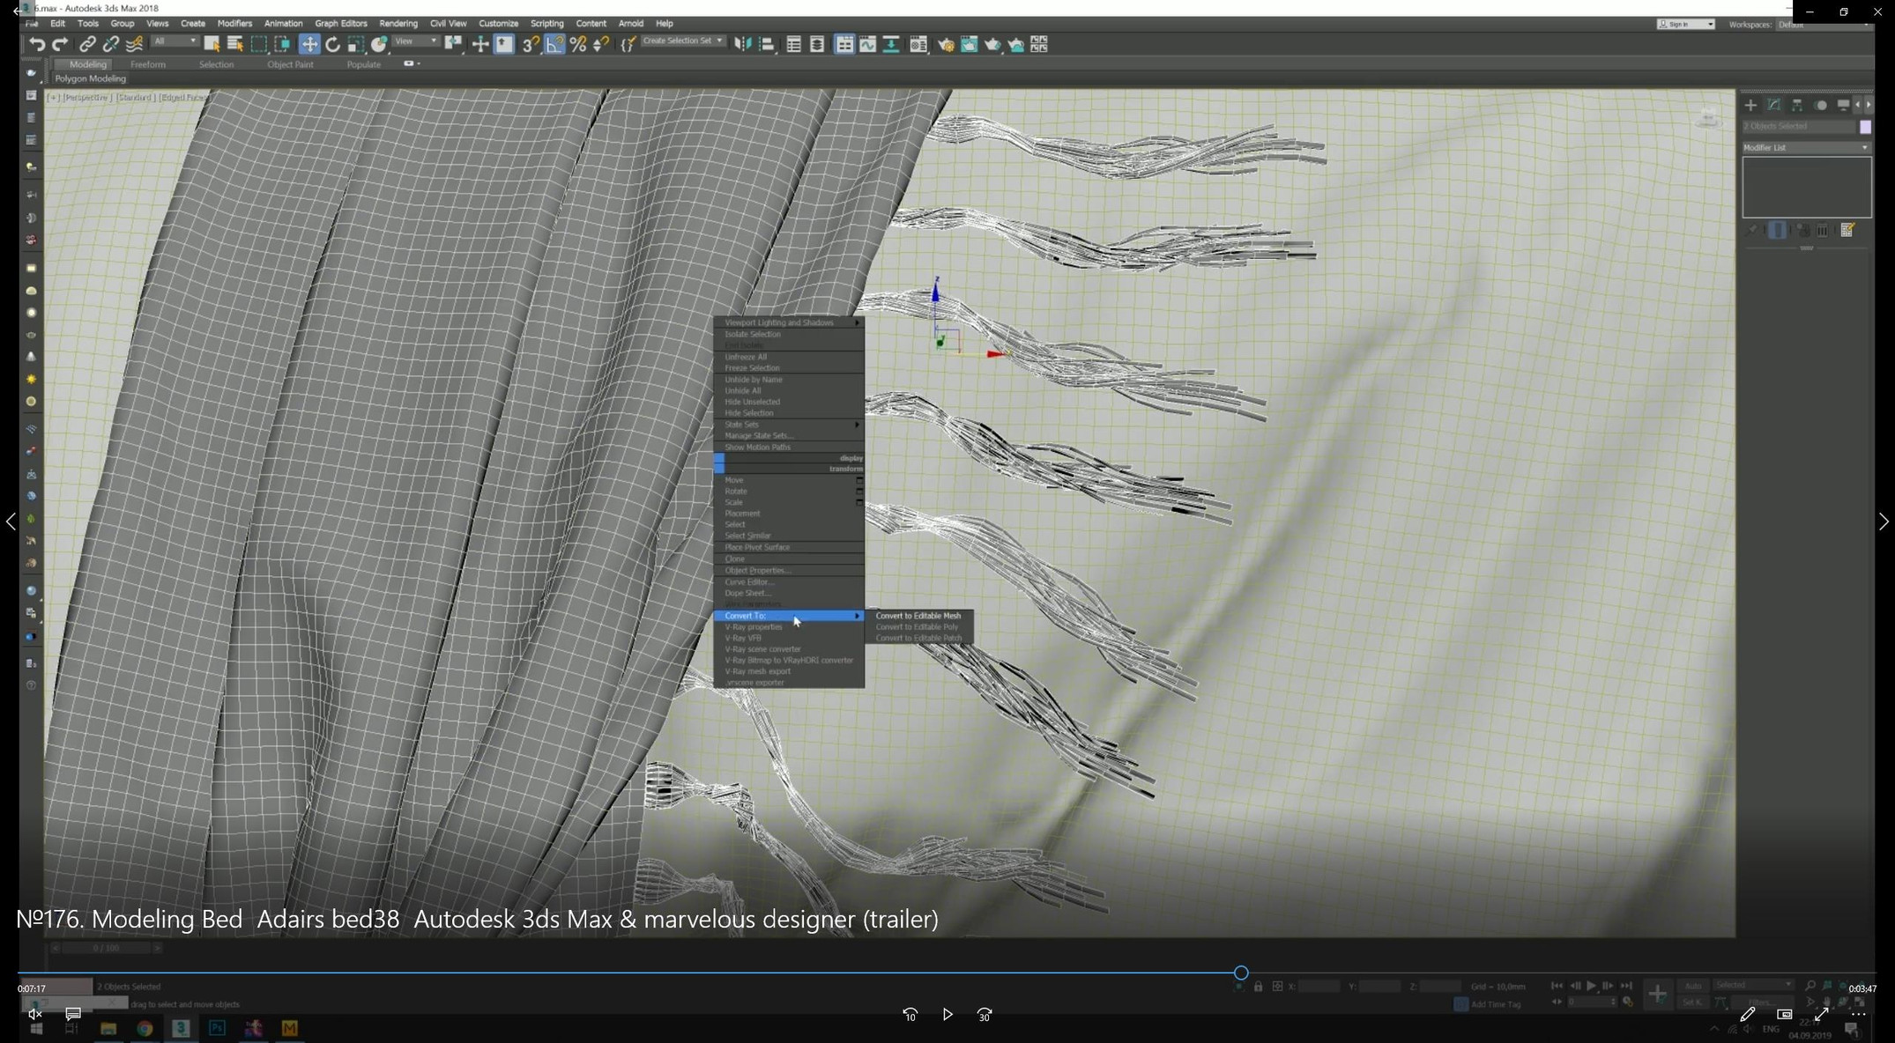
Task: Click the video seek bar handle
Action: tap(1241, 973)
